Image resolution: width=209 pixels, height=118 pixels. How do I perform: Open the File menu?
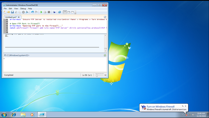pos(5,9)
